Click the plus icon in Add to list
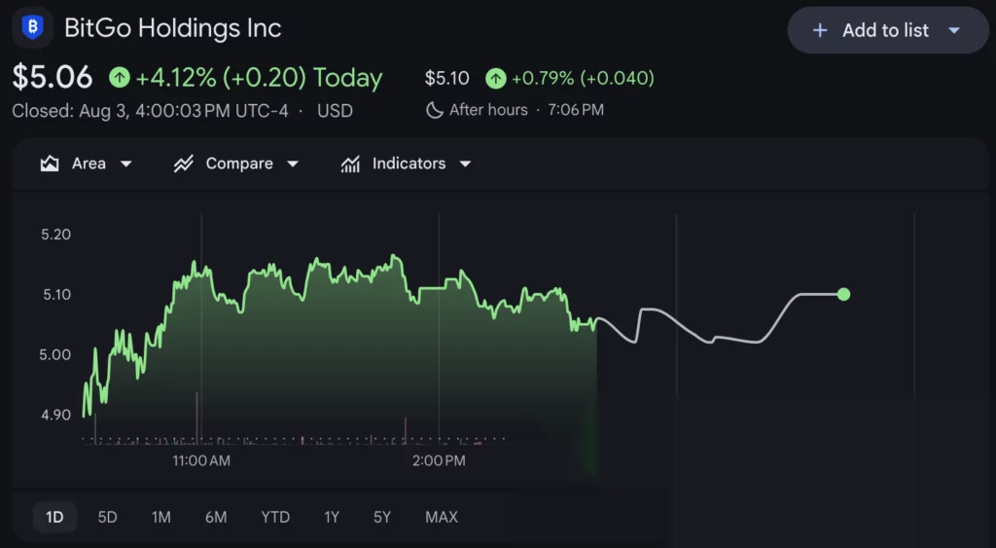This screenshot has height=548, width=996. point(820,30)
